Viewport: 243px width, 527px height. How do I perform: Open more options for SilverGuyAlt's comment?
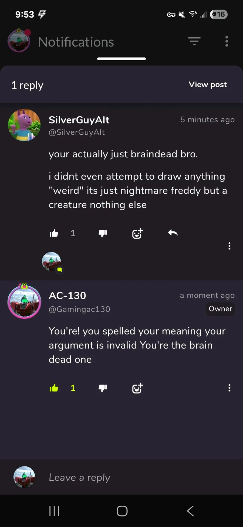[x=229, y=246]
